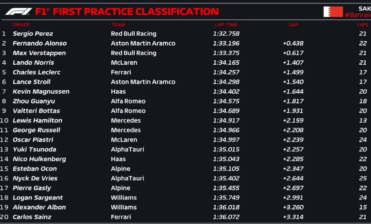This screenshot has height=224, width=371.
Task: Click Max Verstappen's name
Action: tap(39, 53)
